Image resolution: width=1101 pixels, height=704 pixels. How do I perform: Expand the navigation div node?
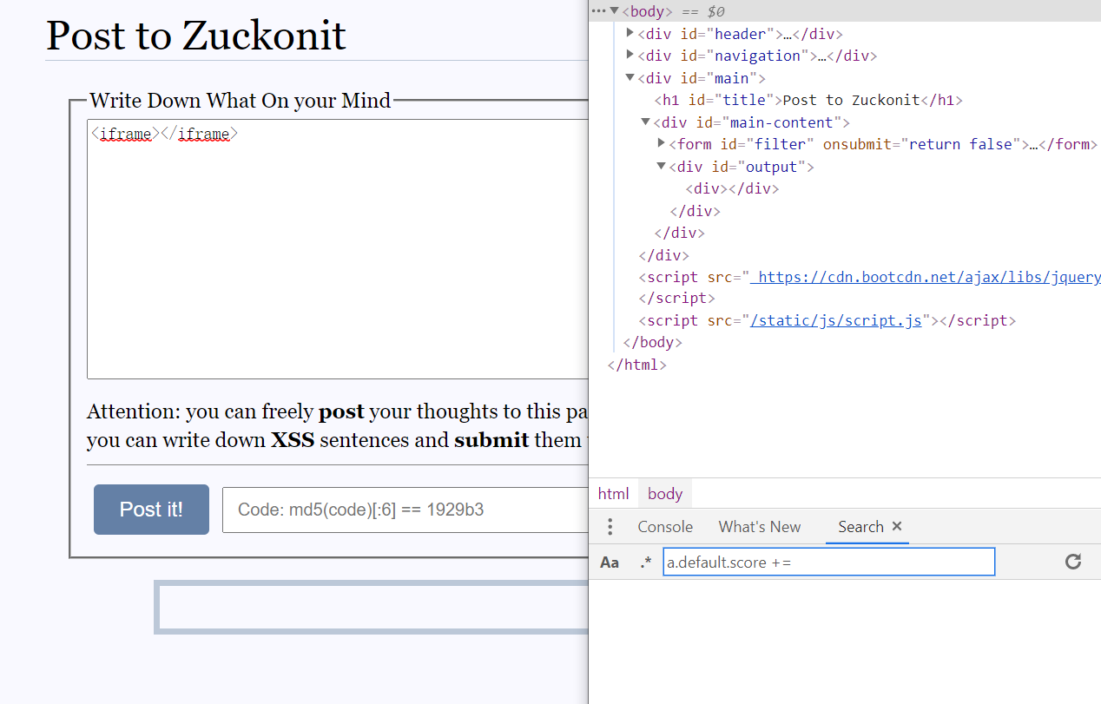tap(630, 56)
